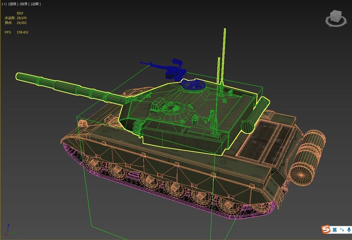Viewport: 352px width, 240px height.
Task: Open the 透视 point-of-view label menu
Action: tap(13, 4)
